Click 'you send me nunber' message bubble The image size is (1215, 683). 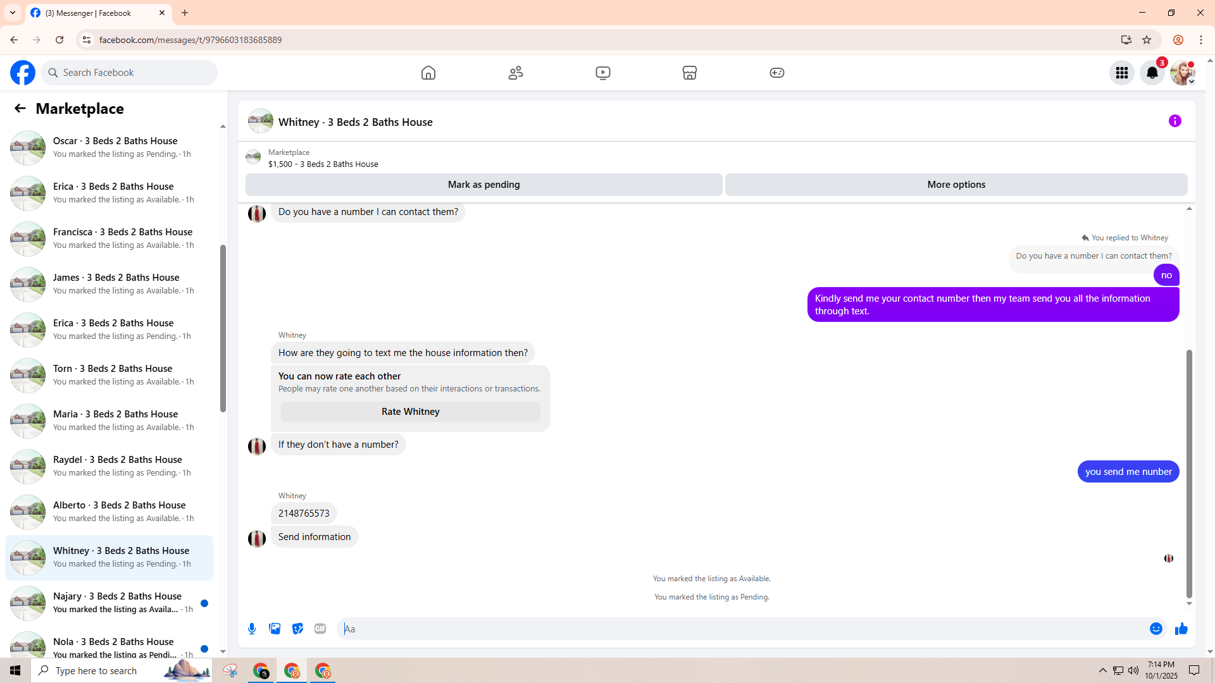point(1128,472)
